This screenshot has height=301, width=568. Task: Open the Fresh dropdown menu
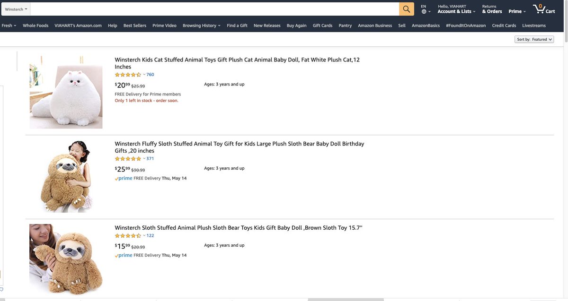coord(9,26)
